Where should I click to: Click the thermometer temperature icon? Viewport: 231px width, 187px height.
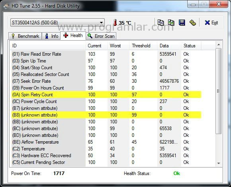pos(115,23)
